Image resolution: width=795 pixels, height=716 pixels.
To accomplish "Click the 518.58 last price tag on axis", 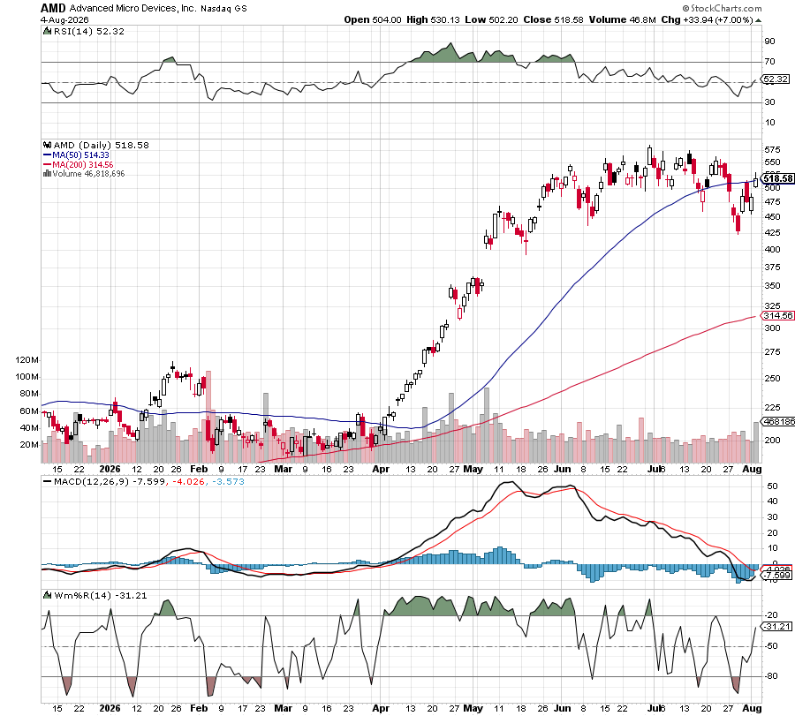I will [x=778, y=178].
